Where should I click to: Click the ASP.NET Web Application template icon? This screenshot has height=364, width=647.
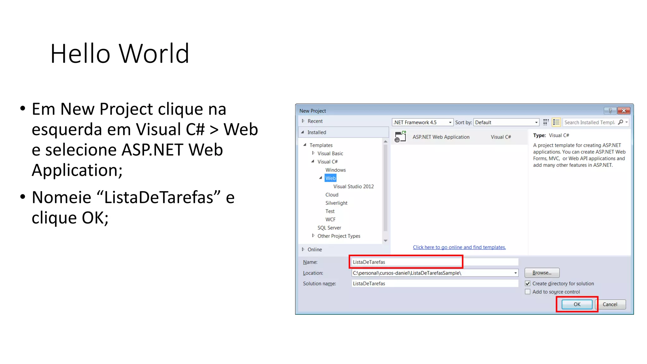(x=400, y=137)
